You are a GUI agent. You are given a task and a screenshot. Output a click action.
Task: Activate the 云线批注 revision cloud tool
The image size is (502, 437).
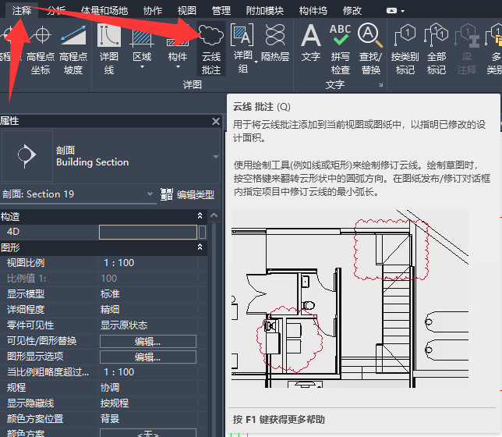coord(211,48)
